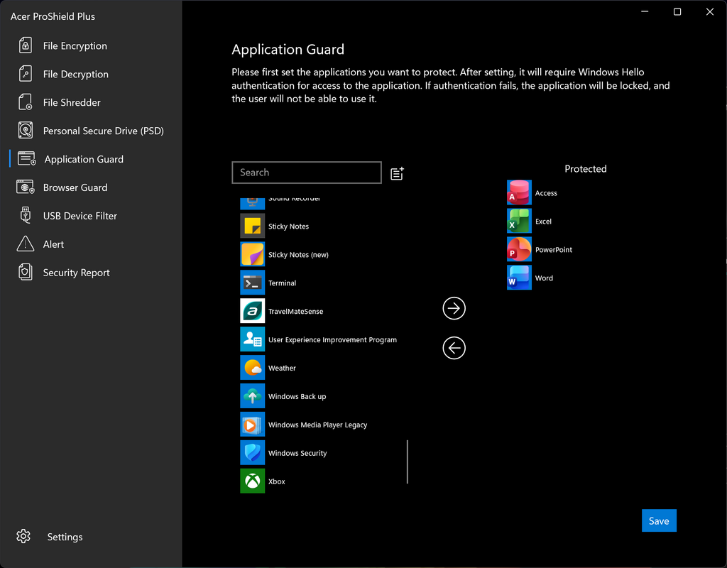Click inside the Search field
The width and height of the screenshot is (727, 568).
click(x=307, y=173)
